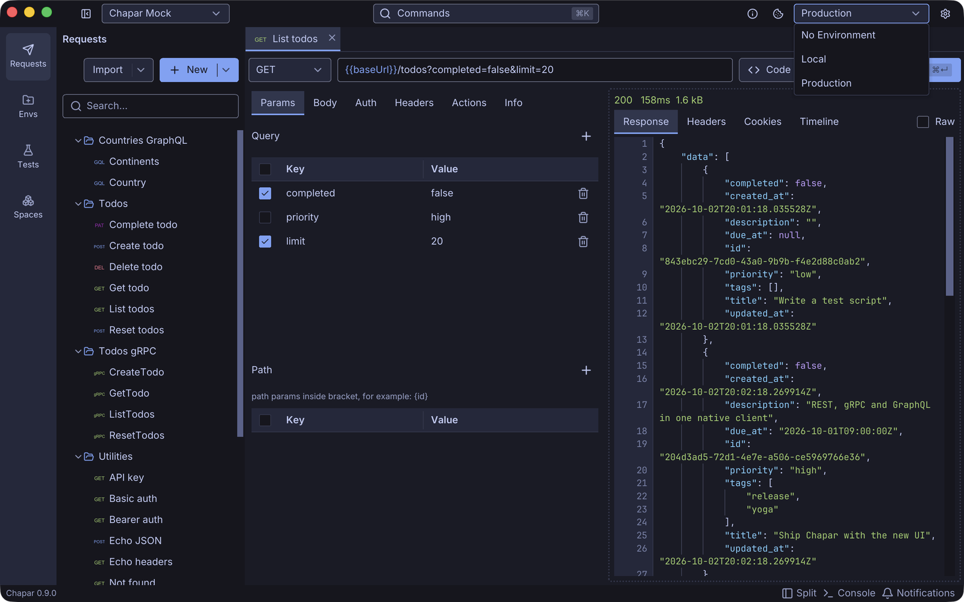Enable the priority parameter checkbox
Screen dimensions: 964x602
pos(265,217)
